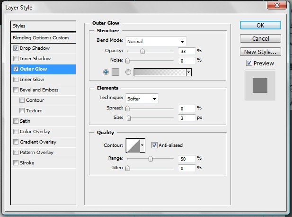Select the solid color radio button

pyautogui.click(x=106, y=72)
